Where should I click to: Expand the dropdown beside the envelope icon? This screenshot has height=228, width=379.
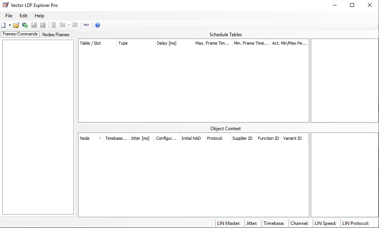pos(69,25)
